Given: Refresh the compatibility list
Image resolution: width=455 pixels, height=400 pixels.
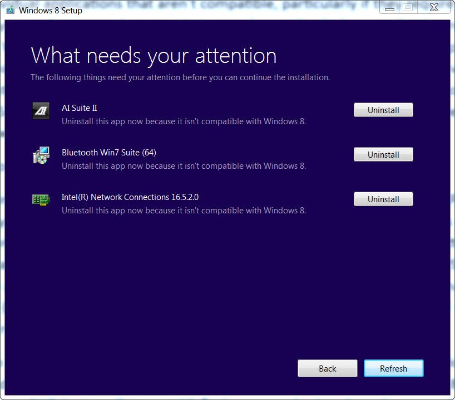Looking at the screenshot, I should tap(393, 368).
